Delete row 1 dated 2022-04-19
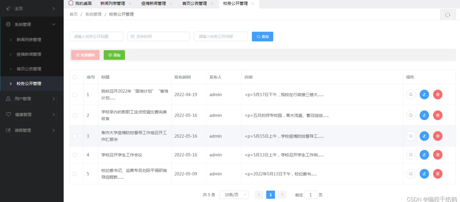The width and height of the screenshot is (460, 202). (438, 95)
